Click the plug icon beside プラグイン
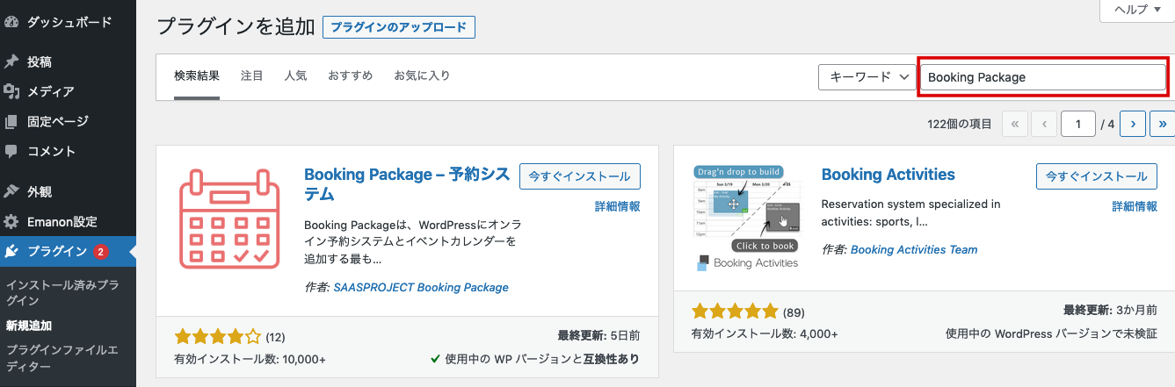This screenshot has width=1175, height=387. pos(11,252)
